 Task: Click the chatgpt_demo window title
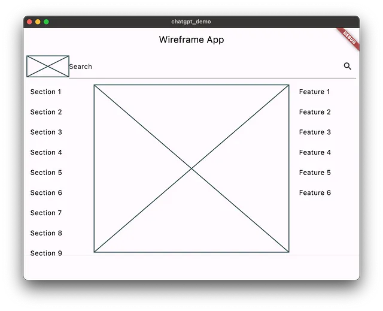191,22
